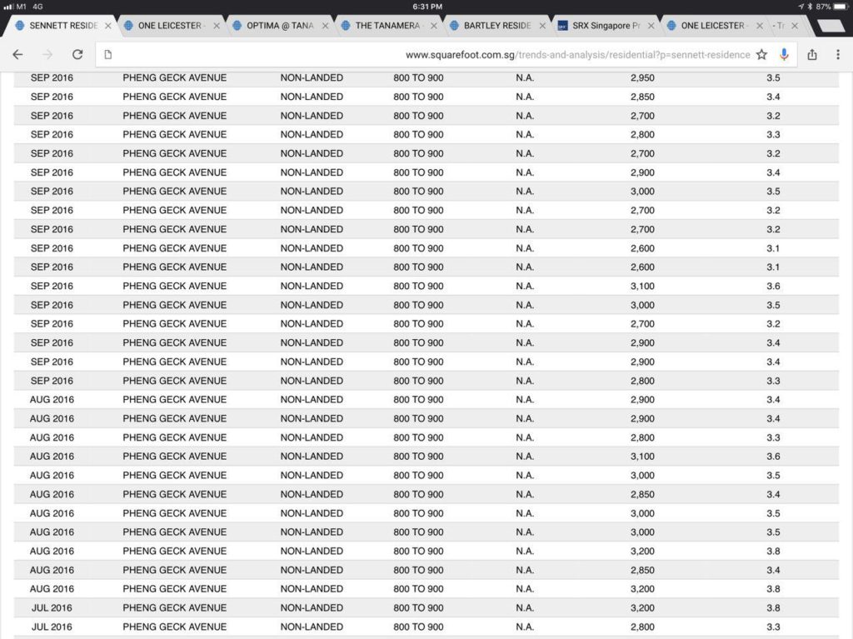Click 3.4 in the SEP 2016 2,850 row

pyautogui.click(x=773, y=97)
